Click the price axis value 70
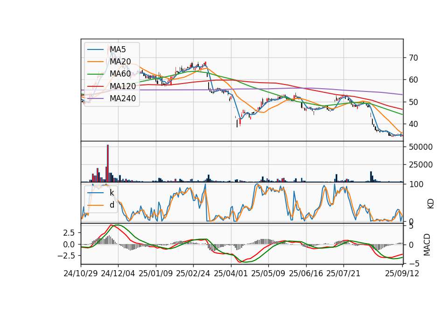 (413, 58)
